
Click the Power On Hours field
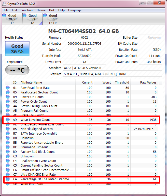[x=150, y=62]
